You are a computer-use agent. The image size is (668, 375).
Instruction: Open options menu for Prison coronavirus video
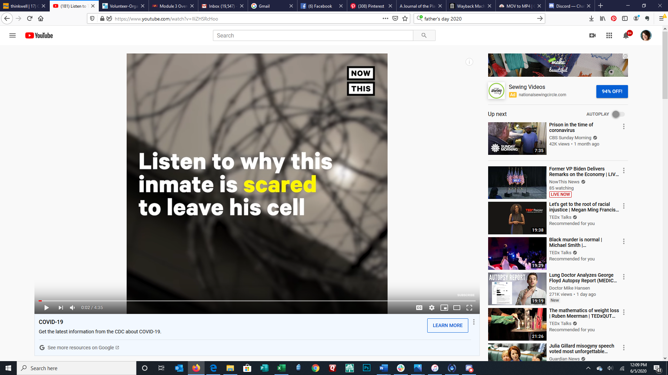pos(624,126)
